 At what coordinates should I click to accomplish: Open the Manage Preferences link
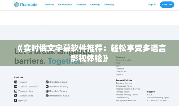click(126, 100)
